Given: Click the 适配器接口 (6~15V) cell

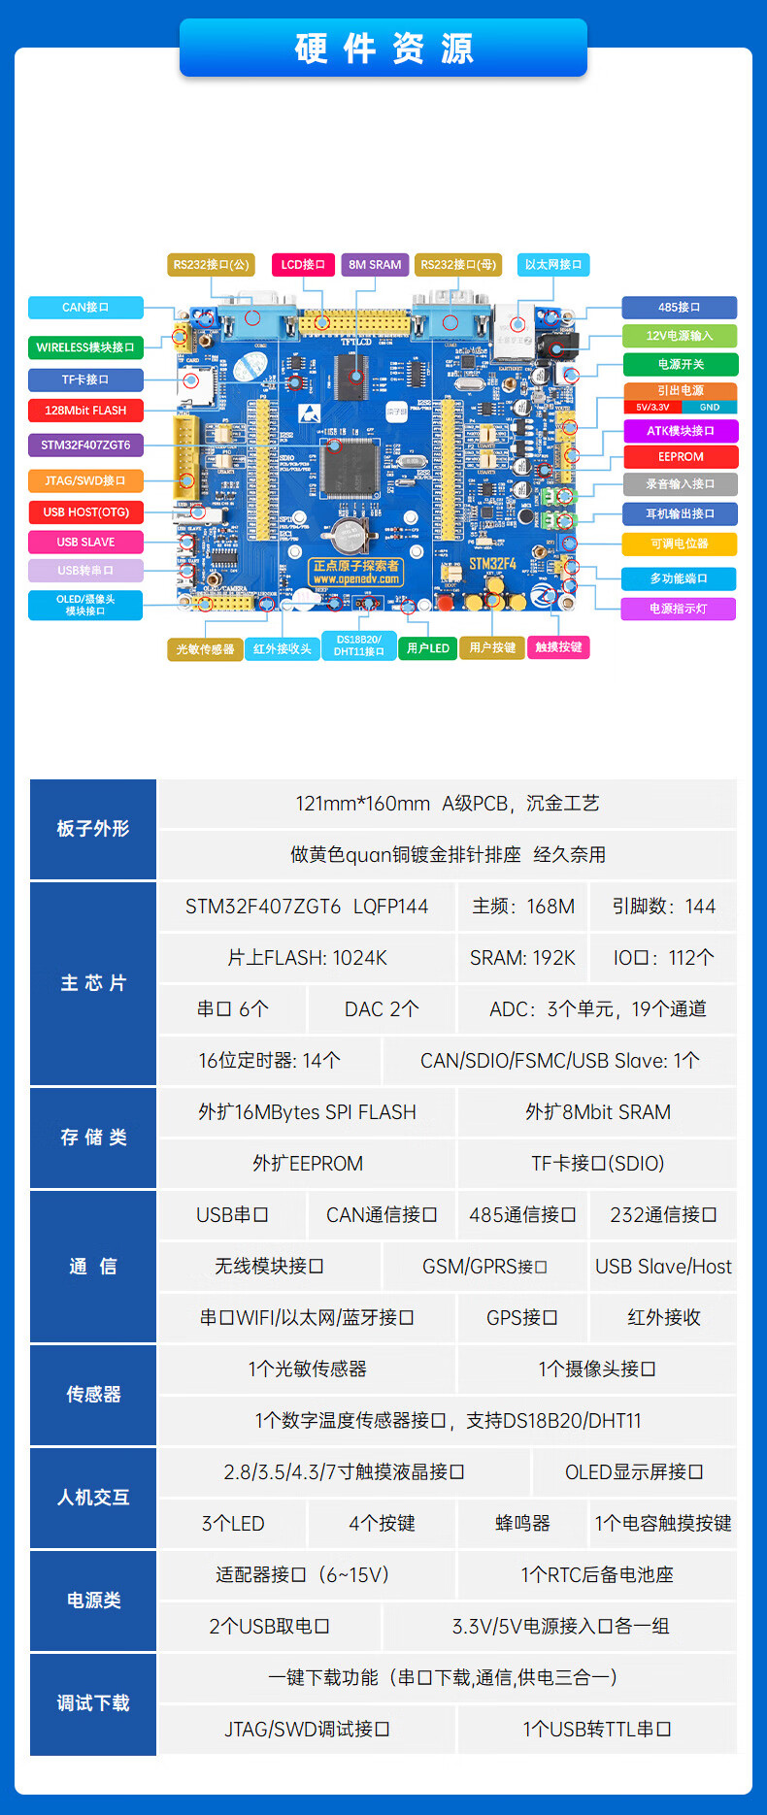Looking at the screenshot, I should click(x=307, y=1575).
